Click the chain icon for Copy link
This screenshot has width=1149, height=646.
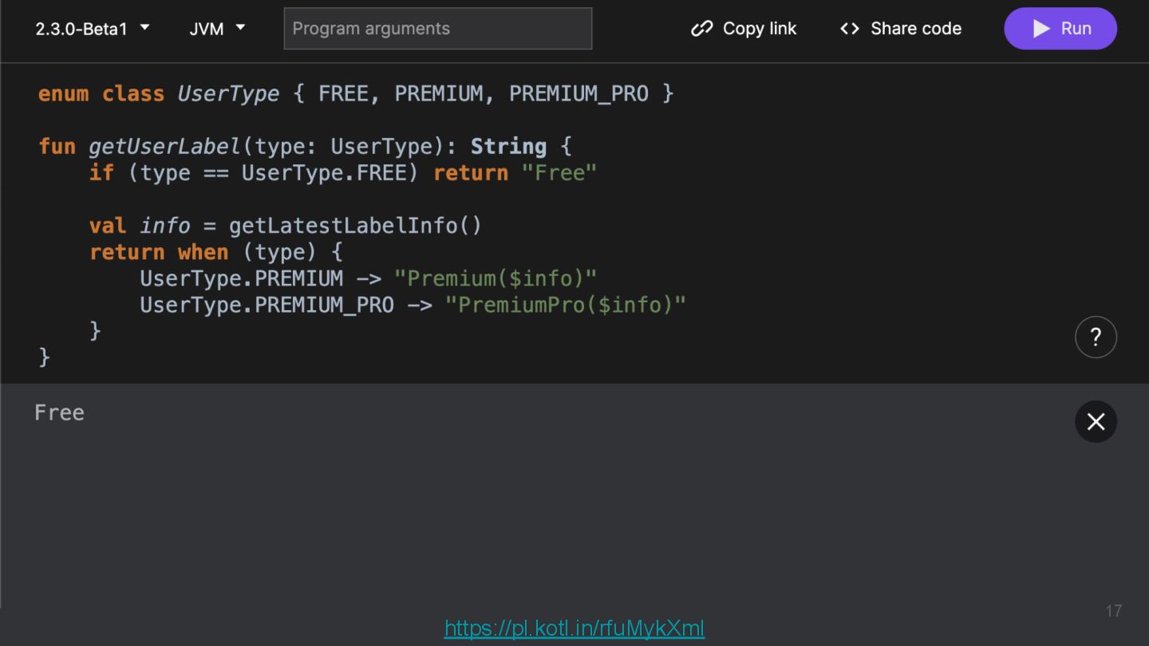(701, 29)
